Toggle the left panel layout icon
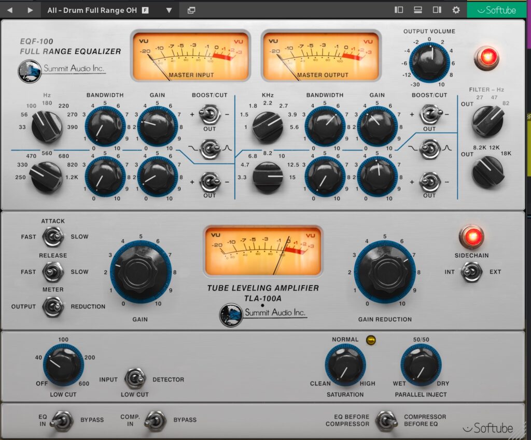 click(x=399, y=10)
